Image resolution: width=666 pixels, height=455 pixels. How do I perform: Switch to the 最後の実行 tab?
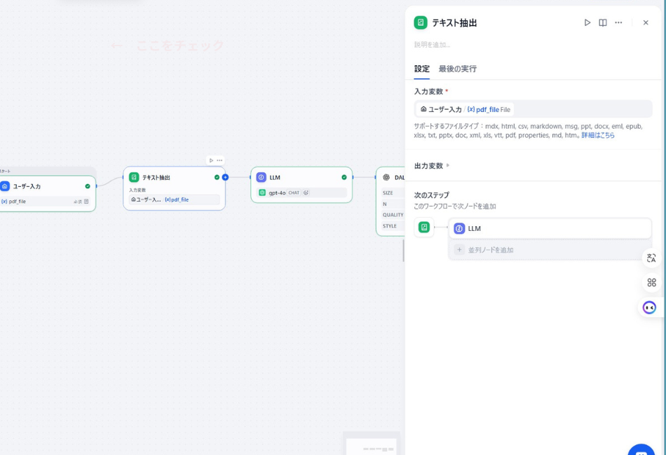pyautogui.click(x=456, y=69)
